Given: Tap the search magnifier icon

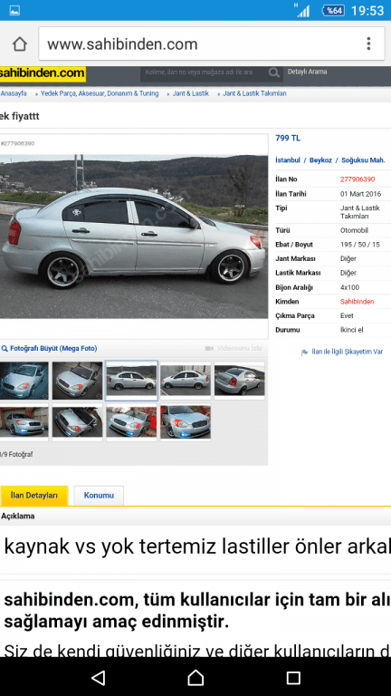Looking at the screenshot, I should [x=274, y=72].
